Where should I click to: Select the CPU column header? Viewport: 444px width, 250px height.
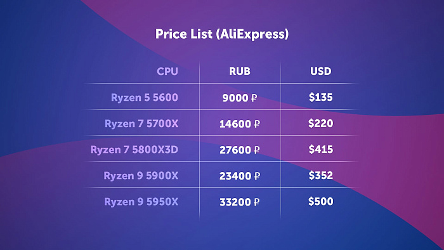pyautogui.click(x=167, y=71)
